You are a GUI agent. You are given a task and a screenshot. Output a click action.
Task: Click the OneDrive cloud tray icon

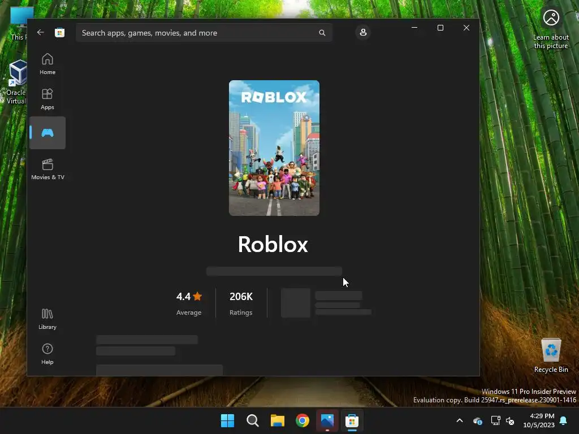pyautogui.click(x=477, y=420)
